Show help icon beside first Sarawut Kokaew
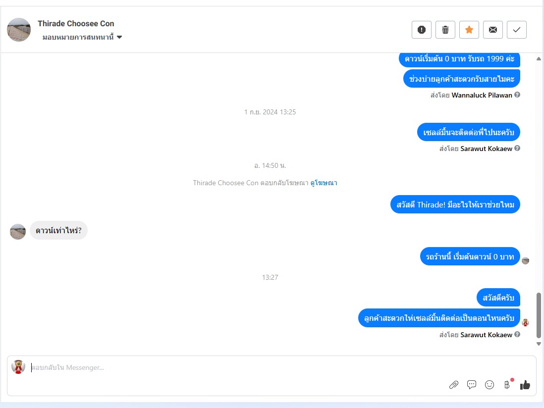544x408 pixels. [517, 148]
